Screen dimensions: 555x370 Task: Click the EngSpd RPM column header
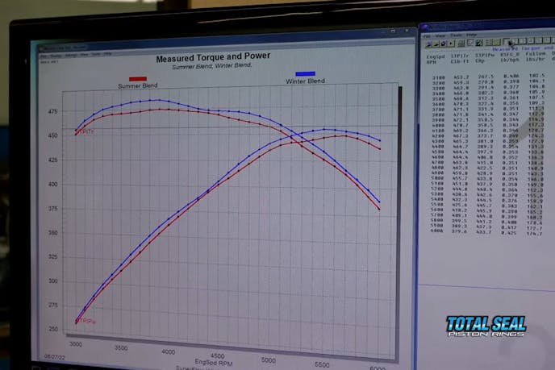[435, 57]
